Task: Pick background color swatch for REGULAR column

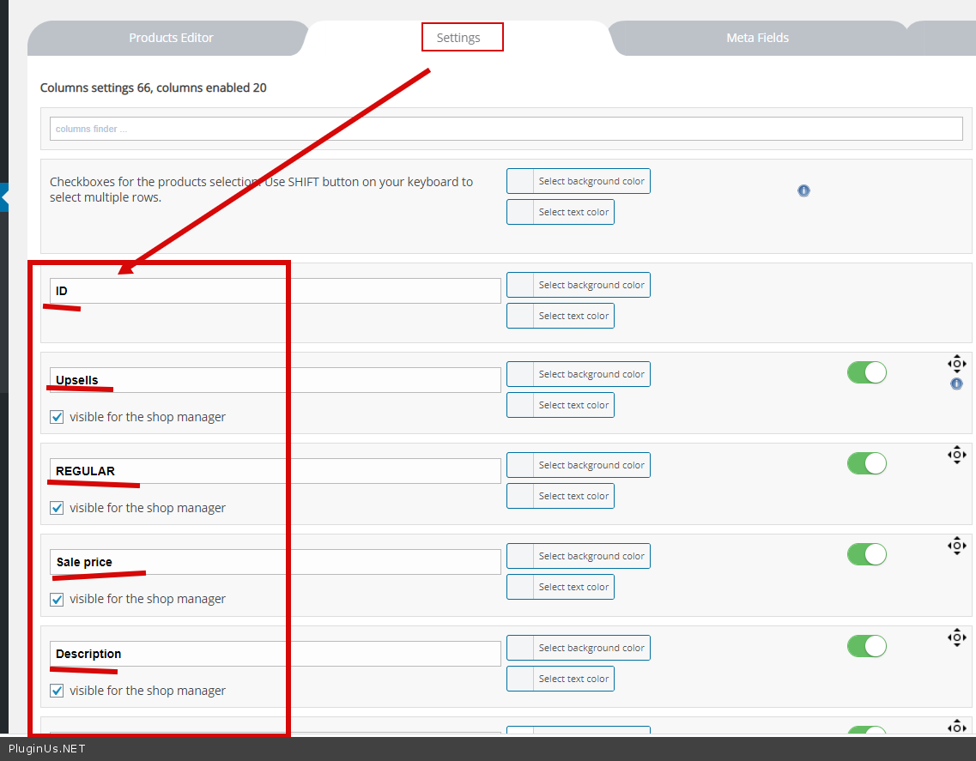Action: tap(521, 465)
